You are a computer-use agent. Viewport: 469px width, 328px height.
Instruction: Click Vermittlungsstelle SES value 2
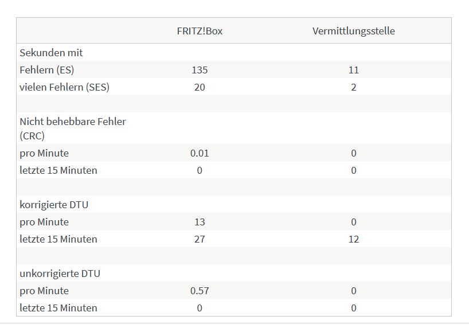pyautogui.click(x=354, y=87)
